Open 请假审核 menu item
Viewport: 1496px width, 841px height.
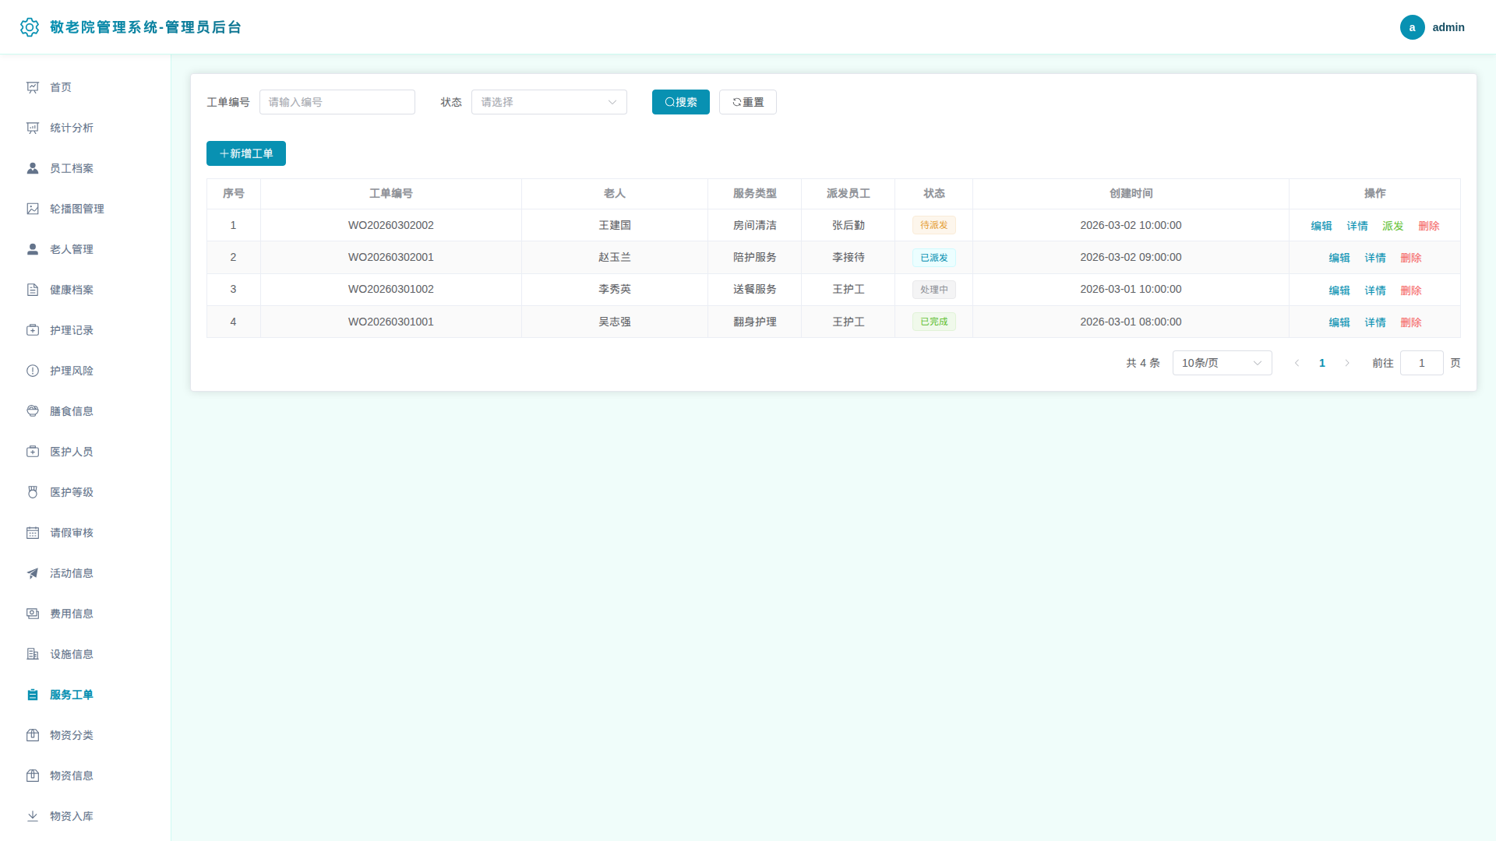point(86,533)
